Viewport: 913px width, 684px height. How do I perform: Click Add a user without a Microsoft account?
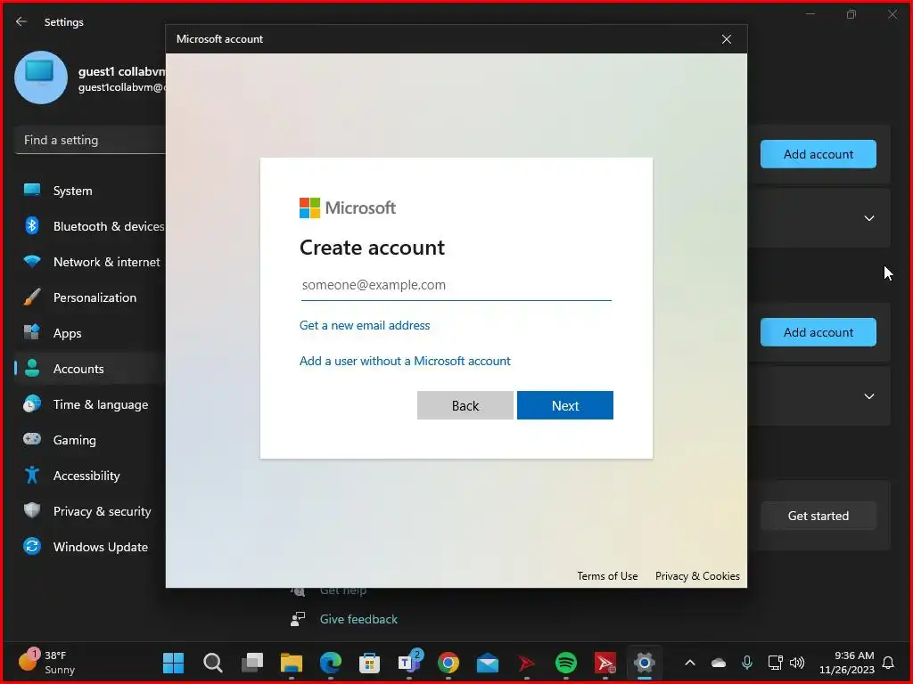click(x=405, y=361)
